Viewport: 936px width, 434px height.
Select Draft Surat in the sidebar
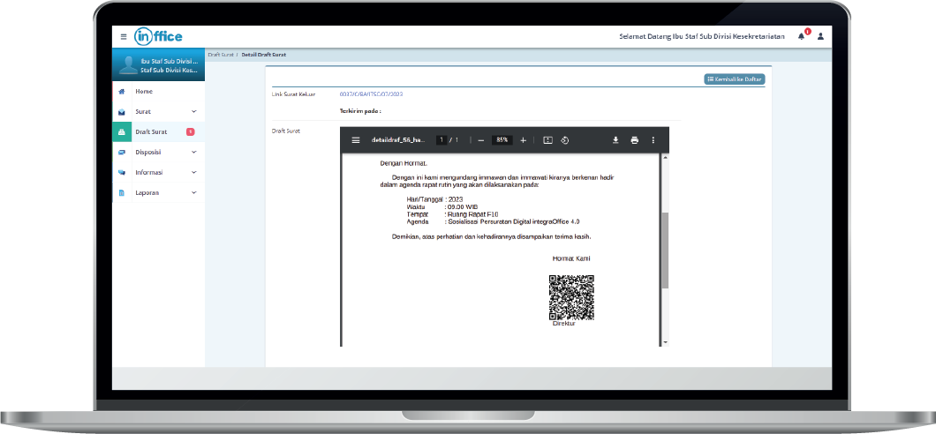tap(151, 131)
